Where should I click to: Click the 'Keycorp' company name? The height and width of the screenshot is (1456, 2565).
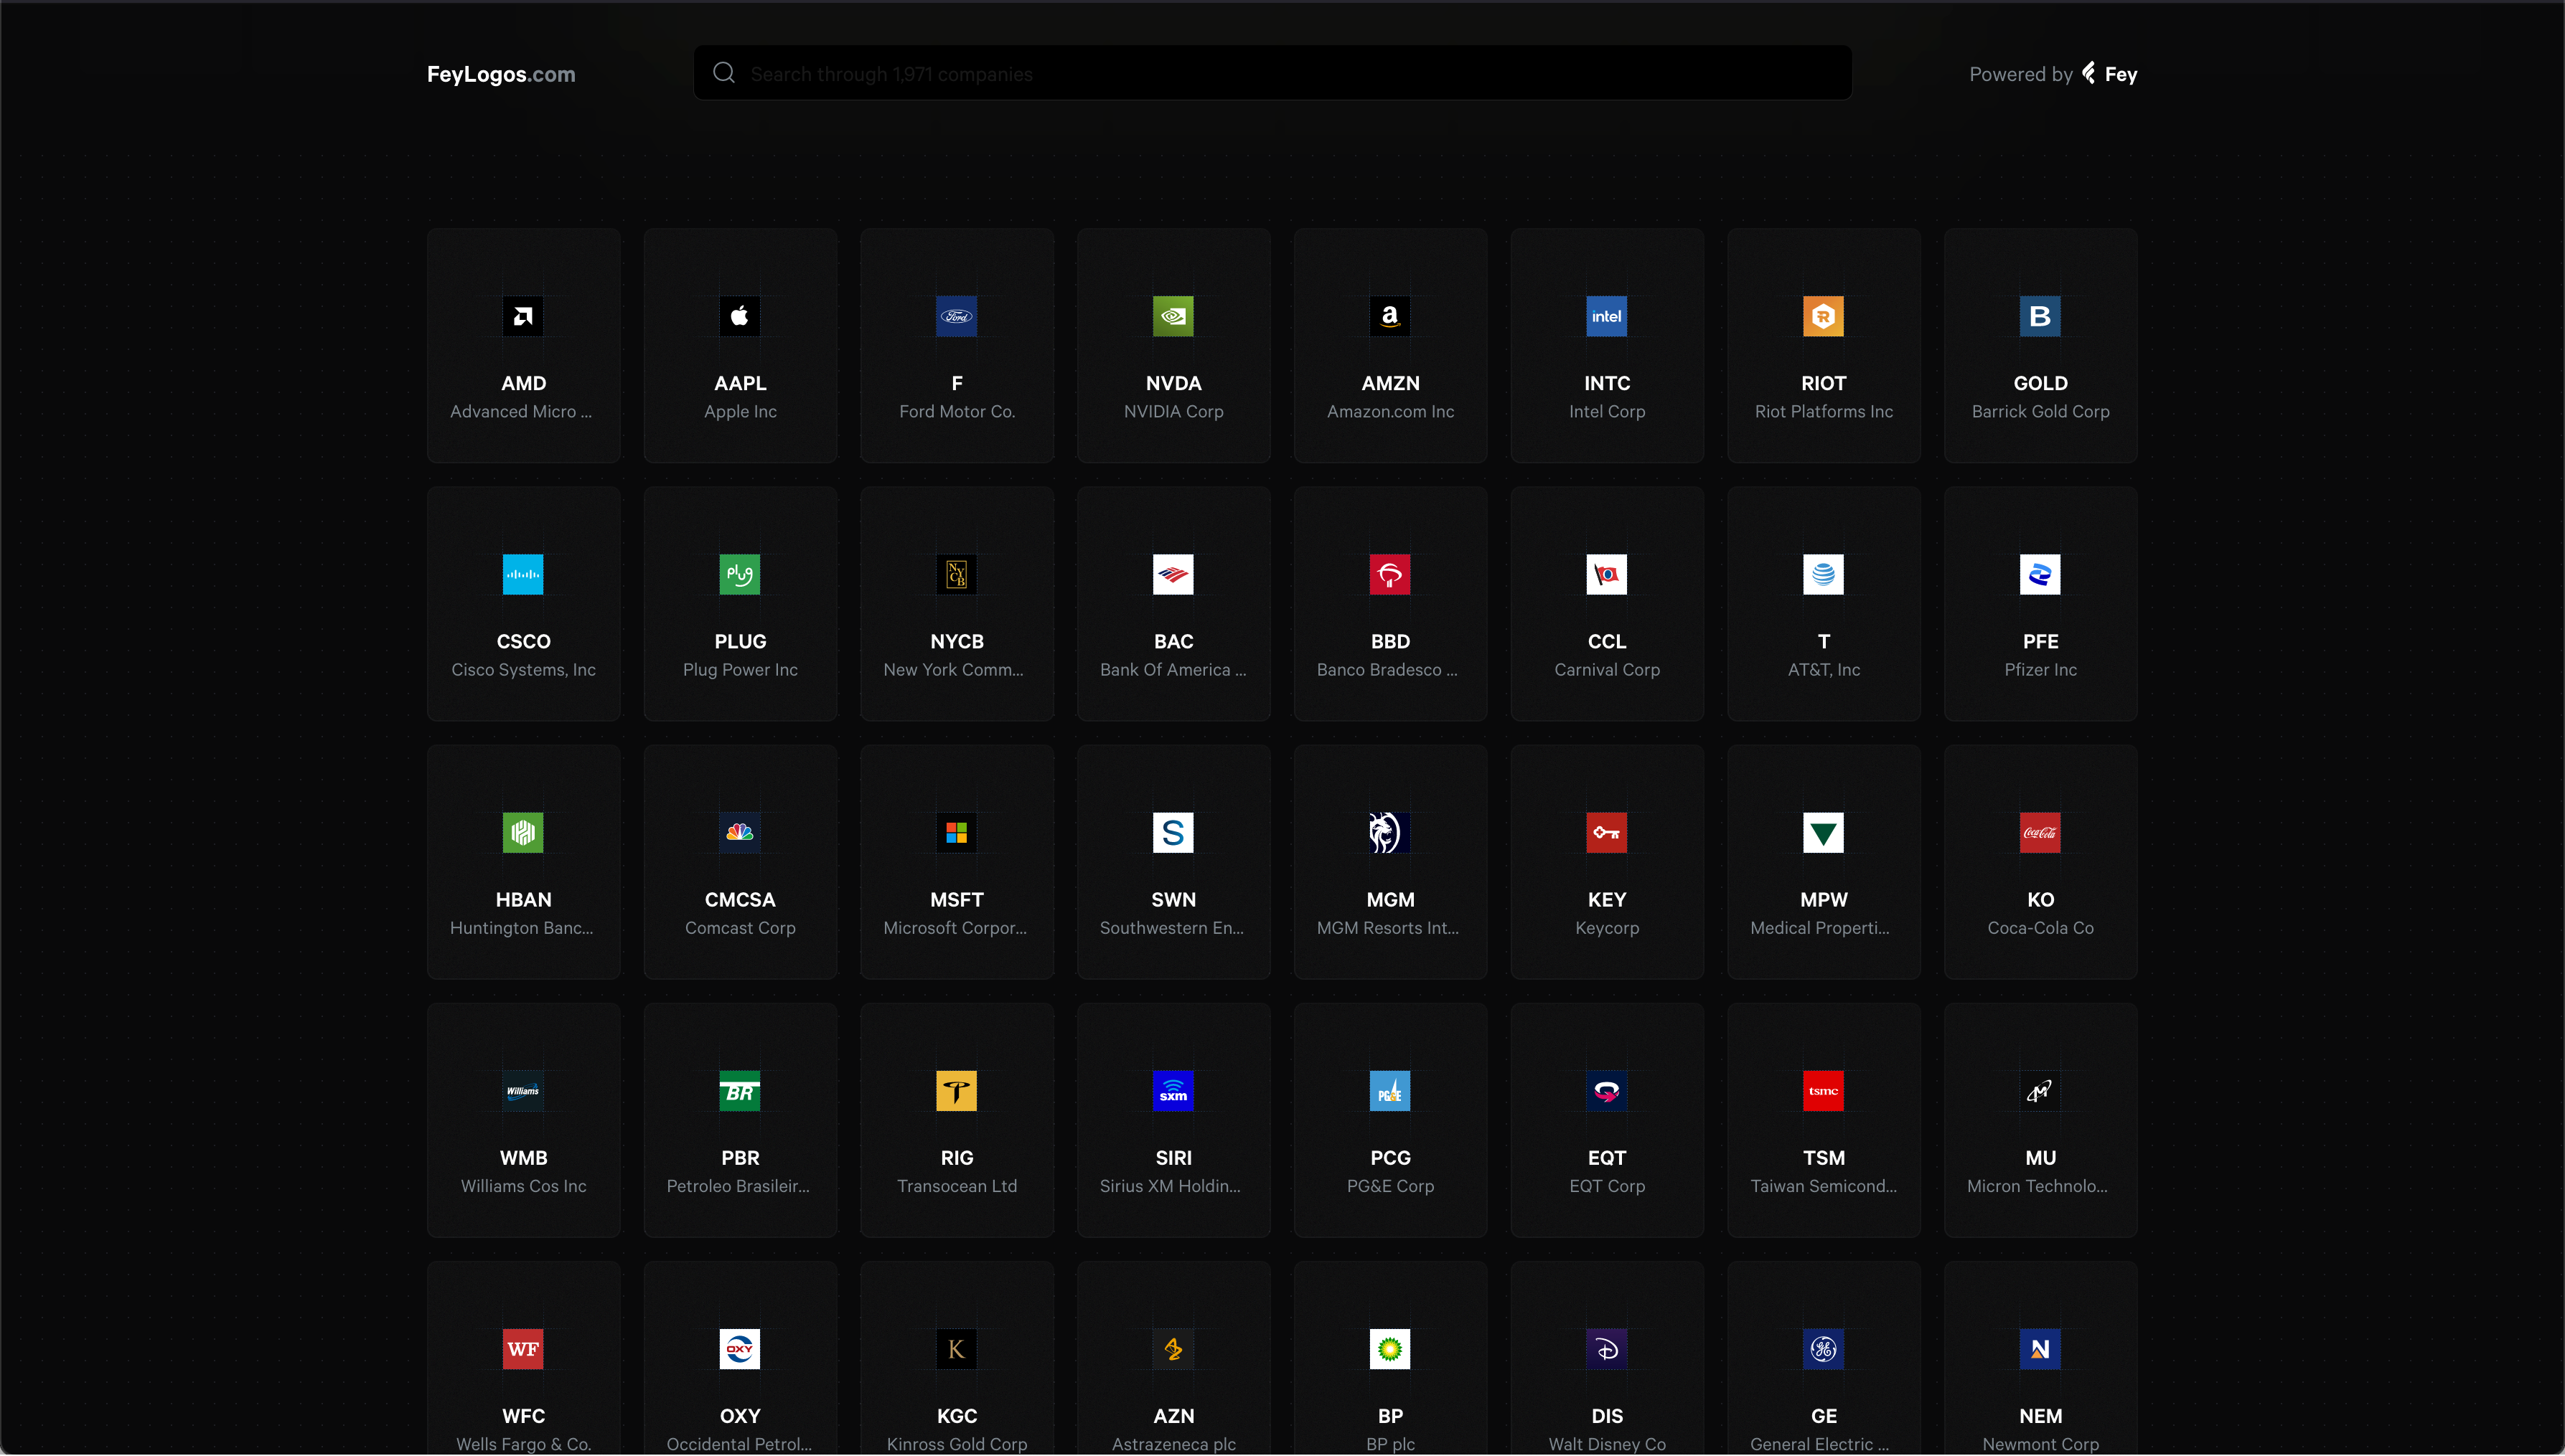point(1608,928)
